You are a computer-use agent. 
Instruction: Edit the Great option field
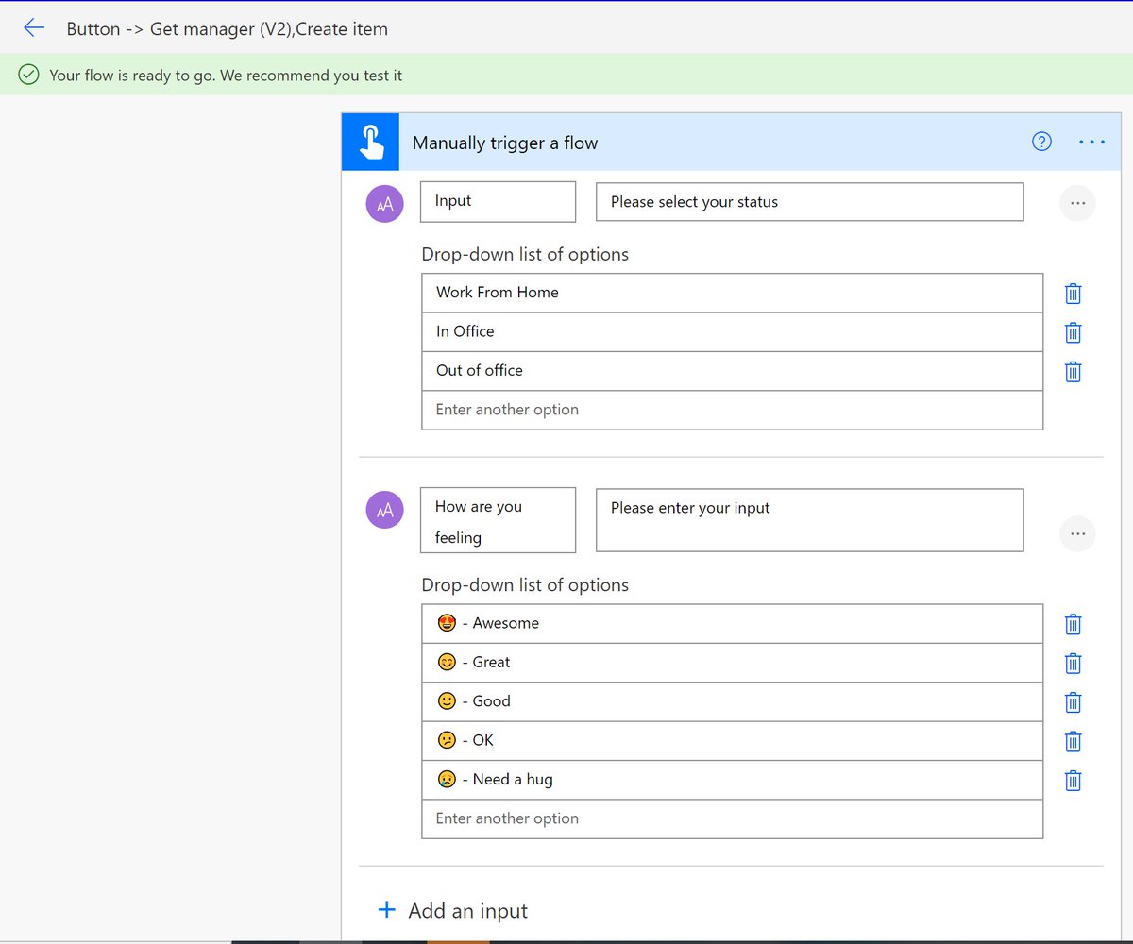(733, 663)
